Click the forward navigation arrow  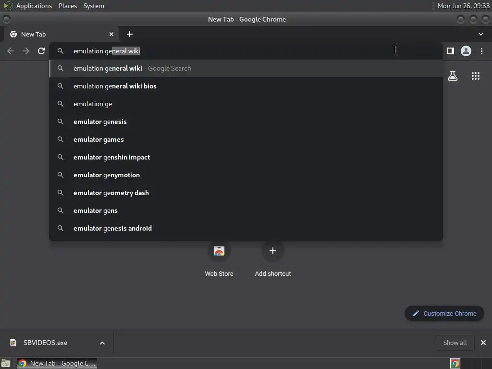[26, 51]
